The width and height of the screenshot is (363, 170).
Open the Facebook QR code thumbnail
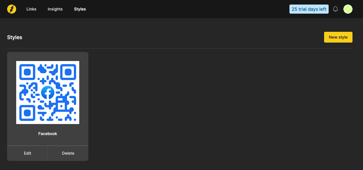pos(48,93)
